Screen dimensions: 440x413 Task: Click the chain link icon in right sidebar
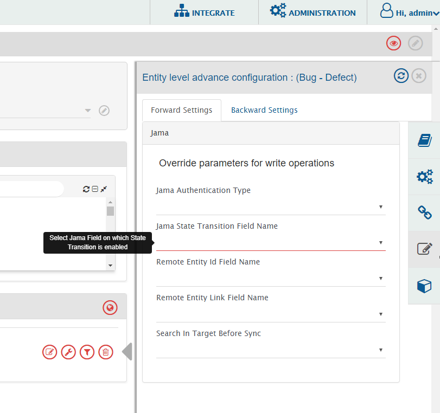[424, 212]
